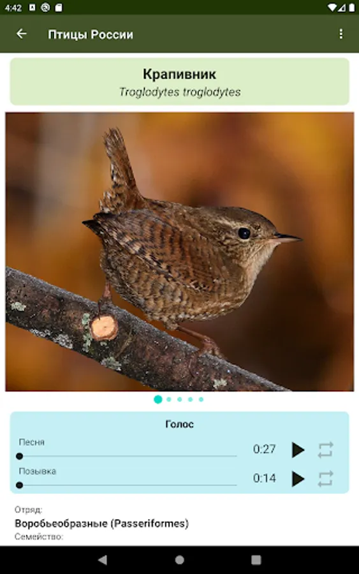Click the Позывка playback slider handle
Screen dimensions: 359x574
click(20, 485)
